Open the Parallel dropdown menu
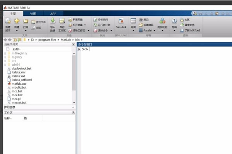 tap(147, 30)
